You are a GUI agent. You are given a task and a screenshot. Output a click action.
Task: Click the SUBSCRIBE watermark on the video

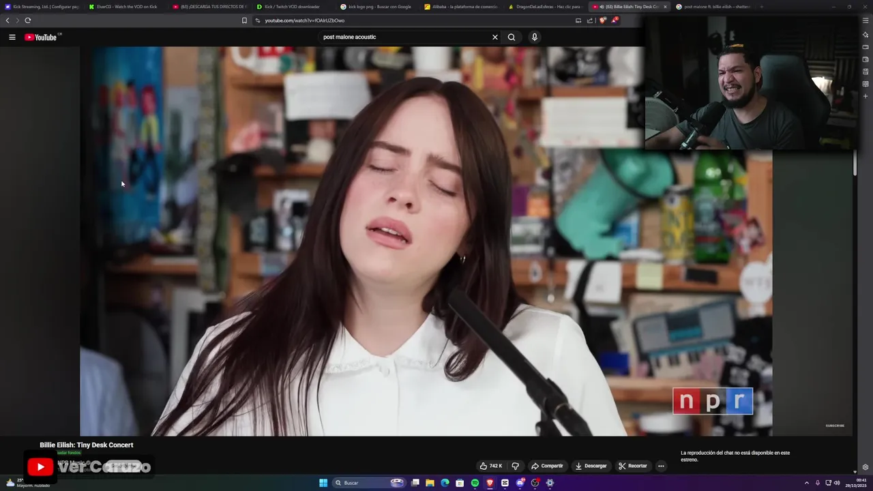[x=835, y=426]
